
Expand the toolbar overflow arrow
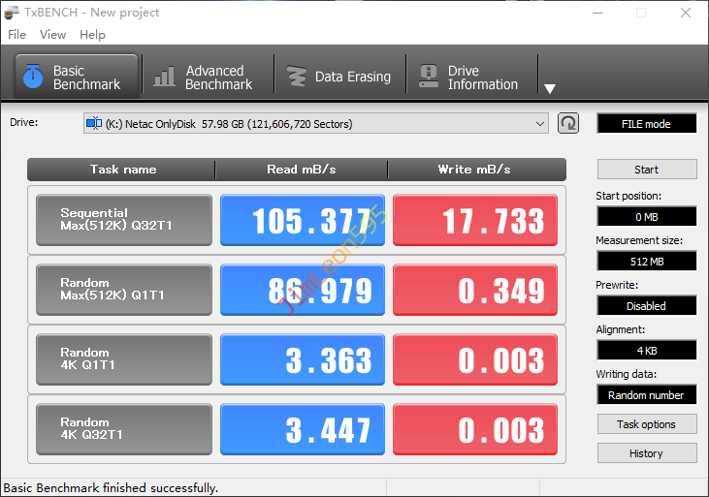point(549,88)
